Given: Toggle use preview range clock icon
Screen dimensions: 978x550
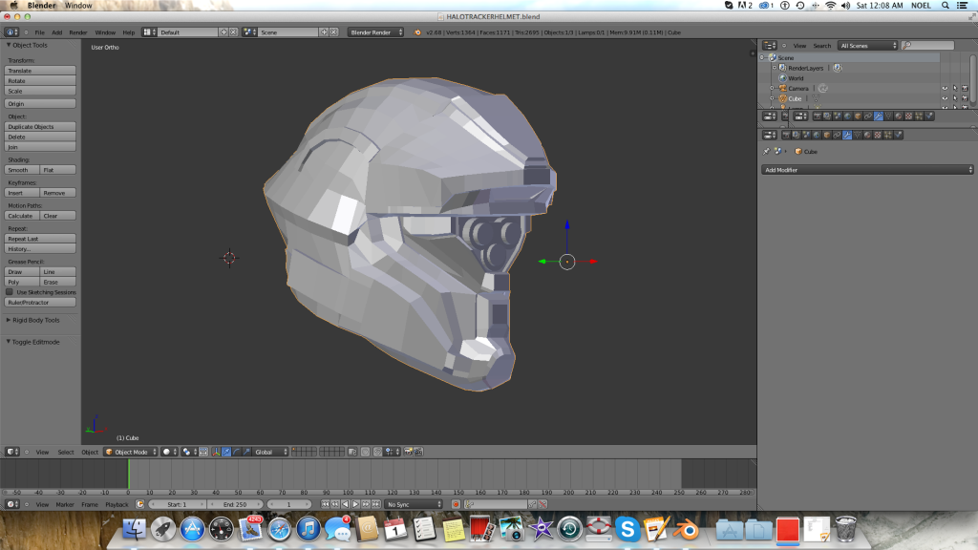Looking at the screenshot, I should pos(139,504).
